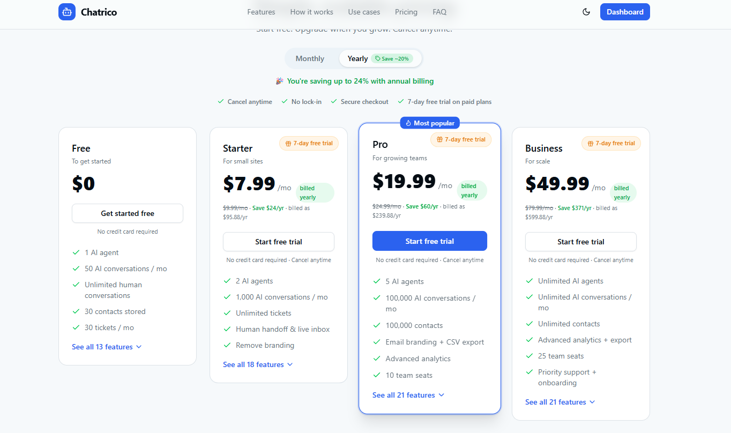Click the $7.99 Starter price

249,184
